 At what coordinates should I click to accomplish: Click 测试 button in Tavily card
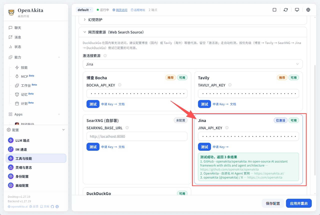[204, 104]
